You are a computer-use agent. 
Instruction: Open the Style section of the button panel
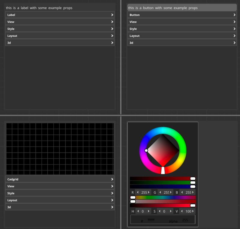click(181, 29)
